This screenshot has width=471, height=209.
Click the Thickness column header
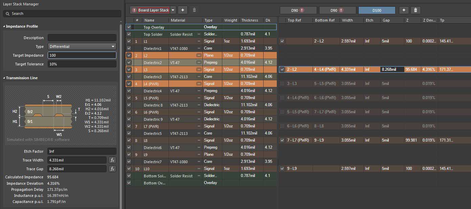[250, 20]
